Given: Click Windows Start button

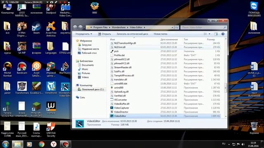Looking at the screenshot, I should point(5,144).
